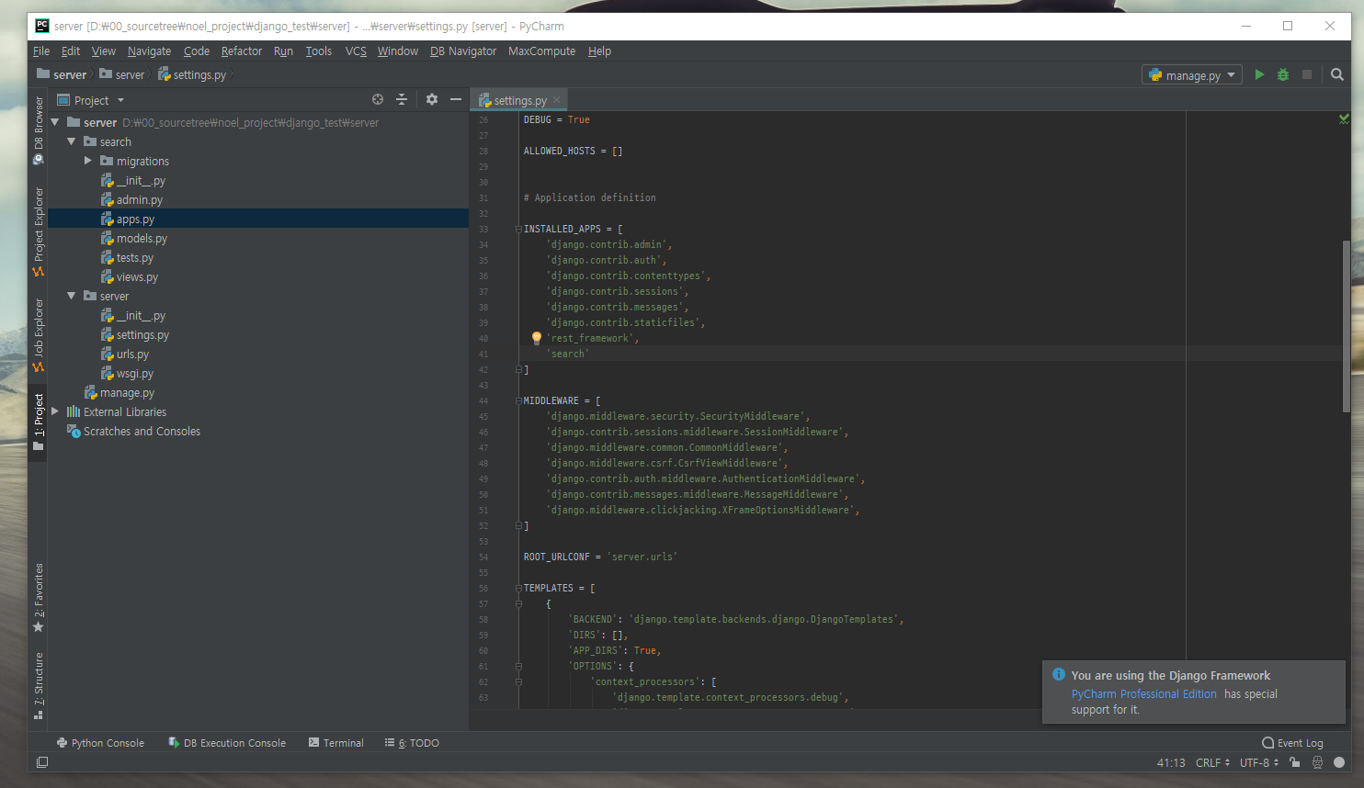Expand External Libraries node
The image size is (1364, 788).
tap(55, 411)
